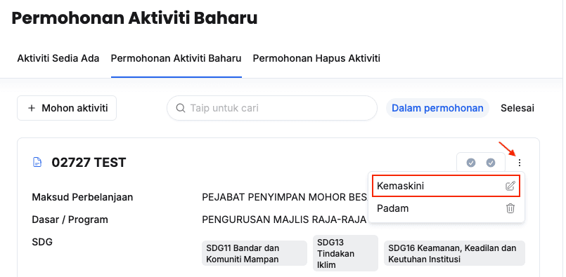Open the Permohonan Hapus Aktiviti tab
The image size is (566, 277).
click(x=316, y=58)
